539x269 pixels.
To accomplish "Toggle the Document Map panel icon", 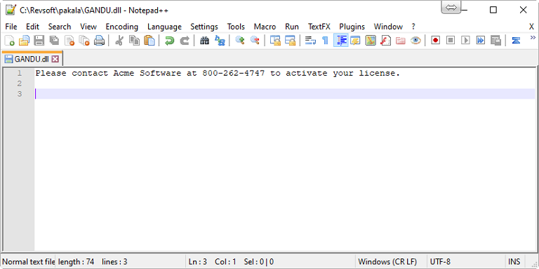I will pyautogui.click(x=371, y=41).
